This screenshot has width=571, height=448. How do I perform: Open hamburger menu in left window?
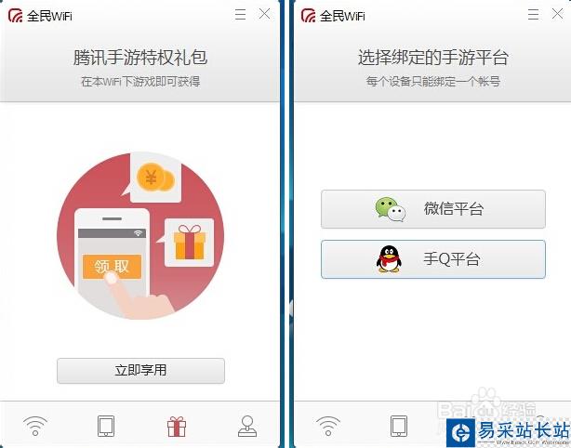tap(240, 15)
